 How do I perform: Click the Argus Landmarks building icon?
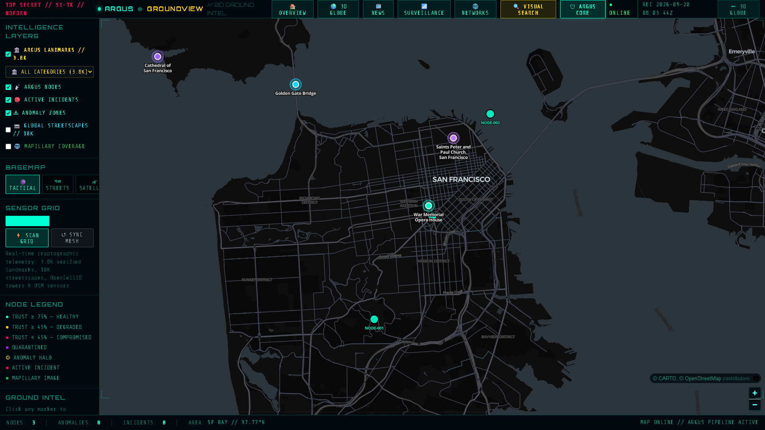click(x=17, y=50)
